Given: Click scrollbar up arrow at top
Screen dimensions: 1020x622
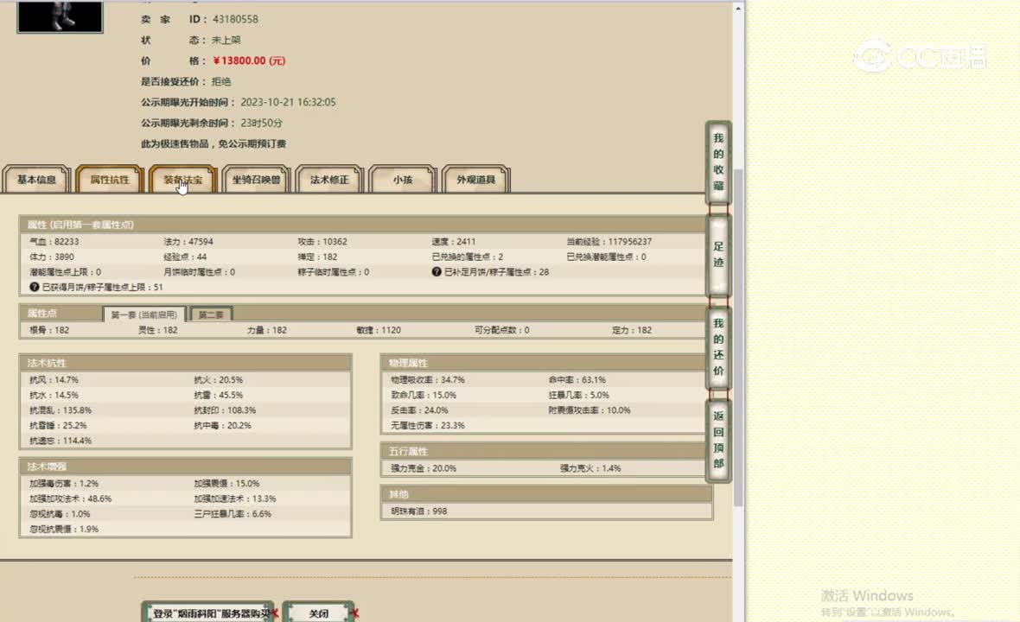Looking at the screenshot, I should [x=737, y=9].
